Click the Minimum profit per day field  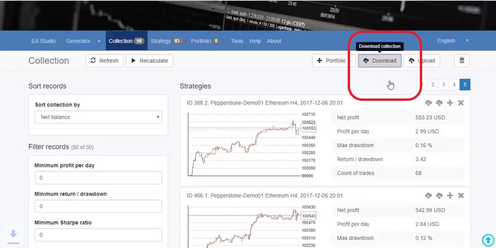98,178
